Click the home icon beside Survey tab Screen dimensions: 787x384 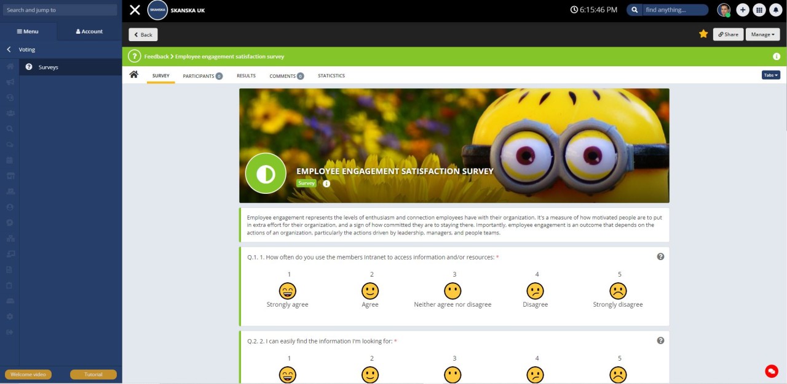[x=133, y=75]
